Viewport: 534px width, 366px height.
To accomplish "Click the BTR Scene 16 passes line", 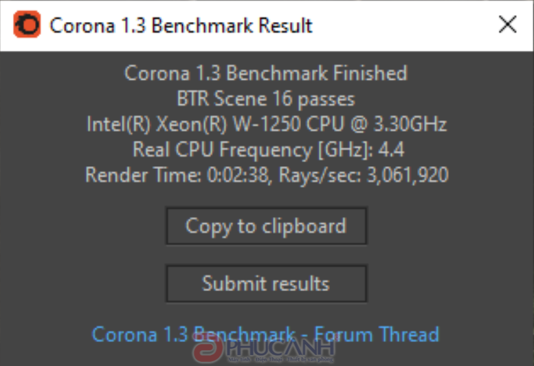I will 266,99.
